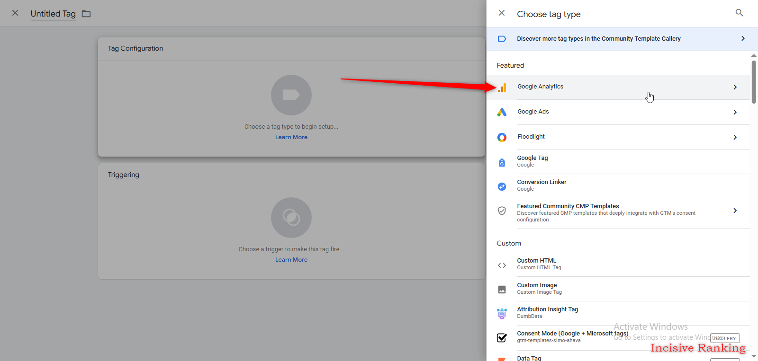Image resolution: width=758 pixels, height=361 pixels.
Task: Click the Consent Mode checkmark icon
Action: coord(502,337)
